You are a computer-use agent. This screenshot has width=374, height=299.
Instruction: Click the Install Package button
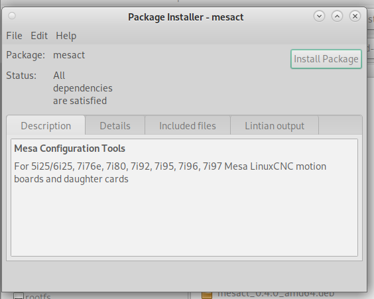click(326, 59)
